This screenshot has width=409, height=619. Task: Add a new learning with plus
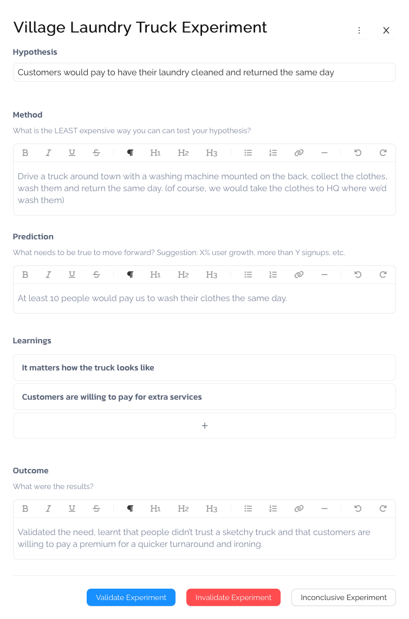point(205,426)
